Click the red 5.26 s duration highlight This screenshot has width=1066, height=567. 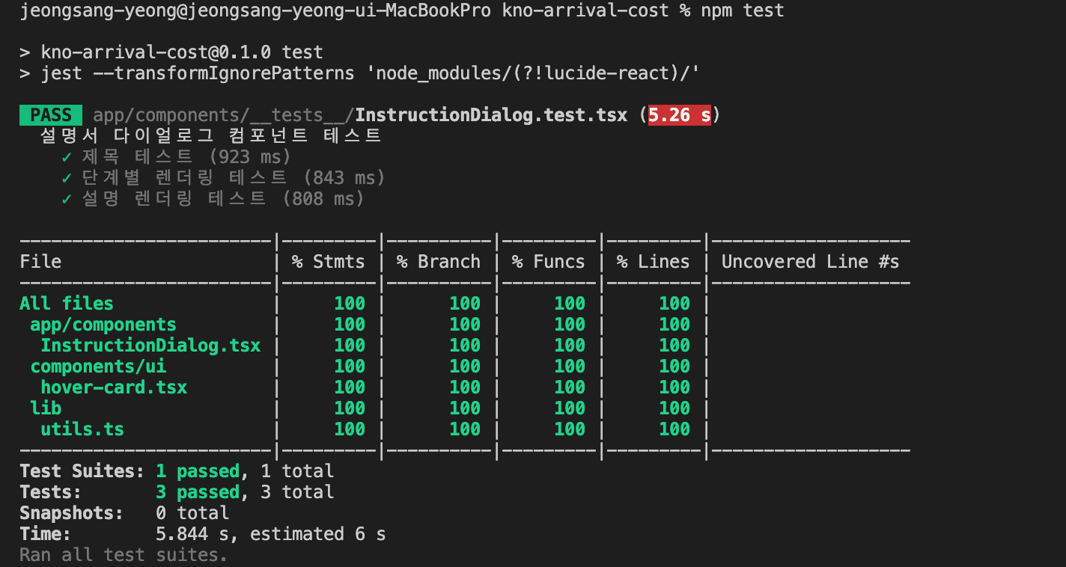point(679,115)
